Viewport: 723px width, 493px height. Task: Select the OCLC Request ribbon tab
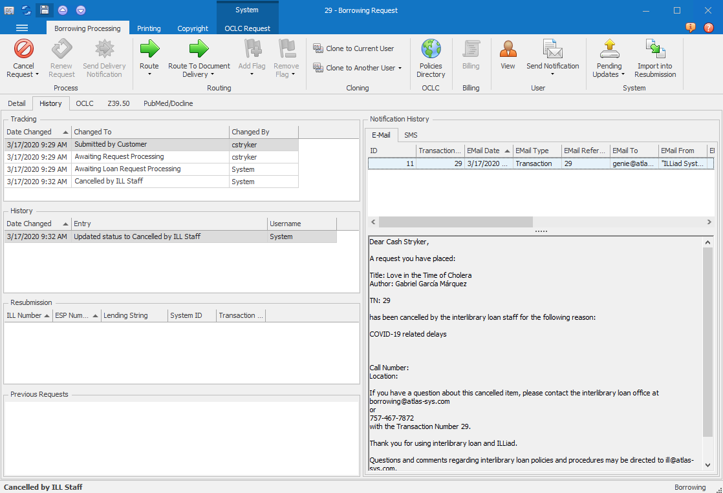coord(248,28)
